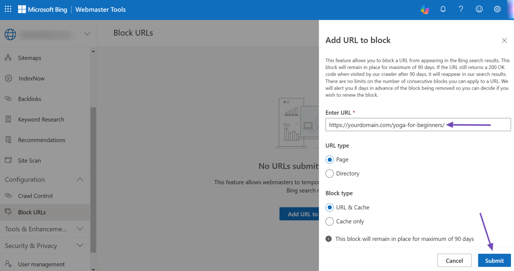514x271 pixels.
Task: Choose the Page radio option
Action: (x=330, y=160)
